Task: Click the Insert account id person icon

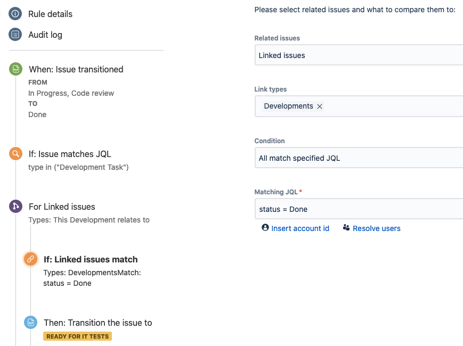Action: [265, 228]
